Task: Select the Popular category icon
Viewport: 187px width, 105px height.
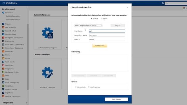Action: pos(3,24)
